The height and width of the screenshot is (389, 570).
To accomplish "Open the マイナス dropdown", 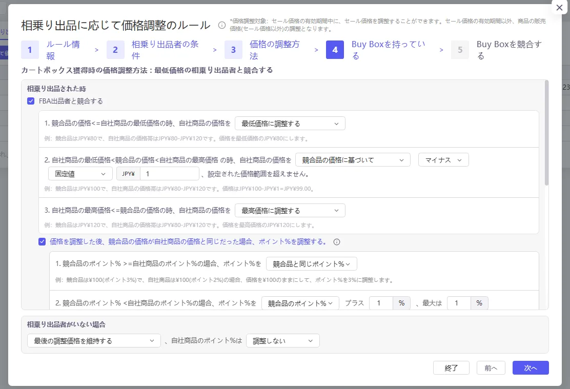I will 443,160.
